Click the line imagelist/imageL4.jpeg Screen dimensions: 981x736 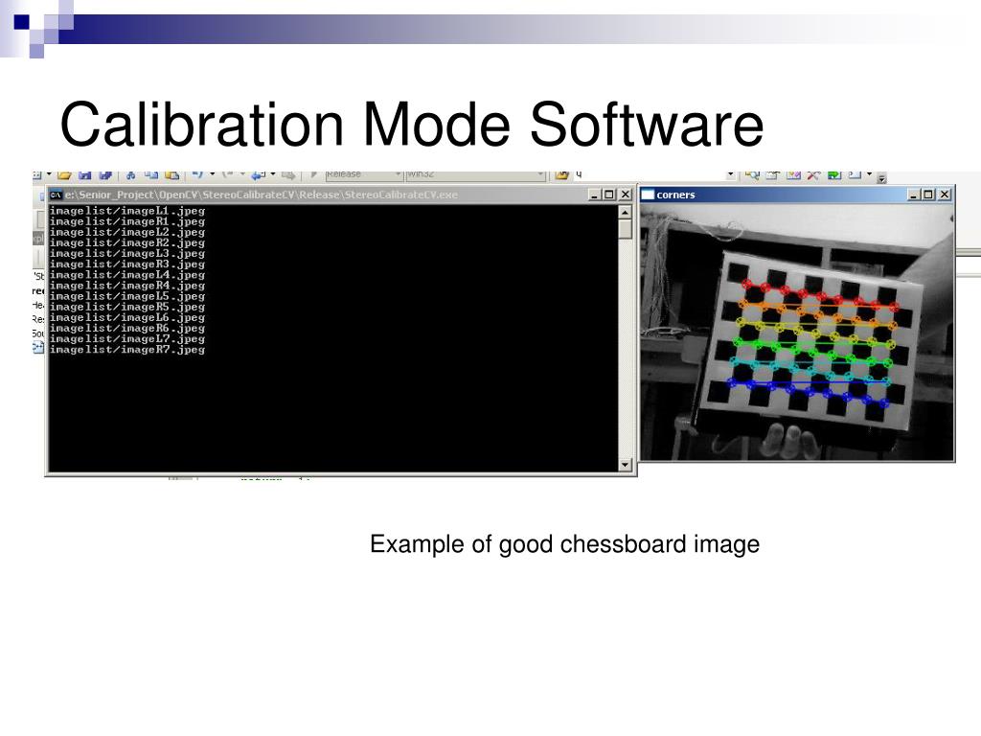pyautogui.click(x=127, y=275)
